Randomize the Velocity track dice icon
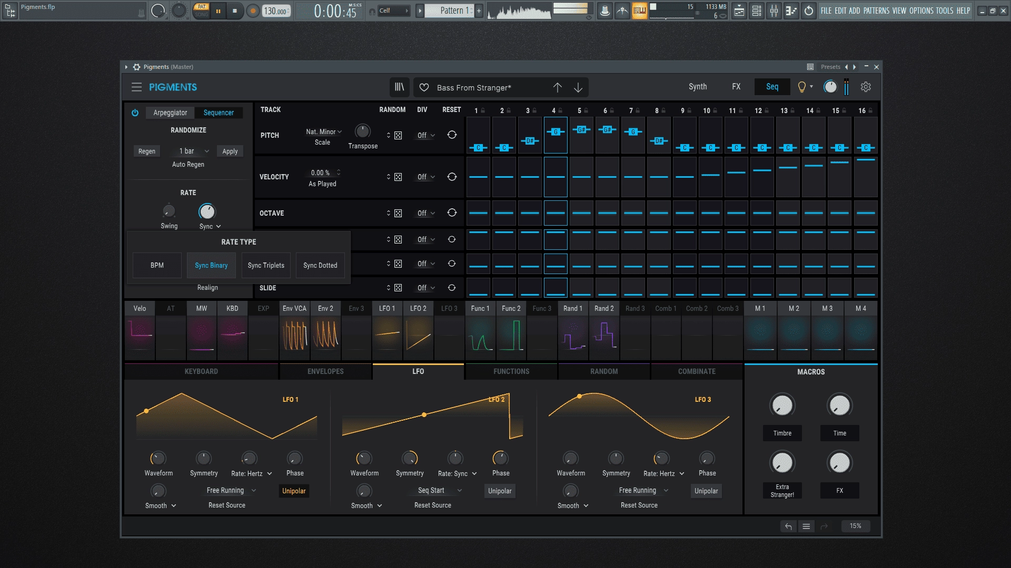Image resolution: width=1011 pixels, height=568 pixels. pyautogui.click(x=398, y=177)
